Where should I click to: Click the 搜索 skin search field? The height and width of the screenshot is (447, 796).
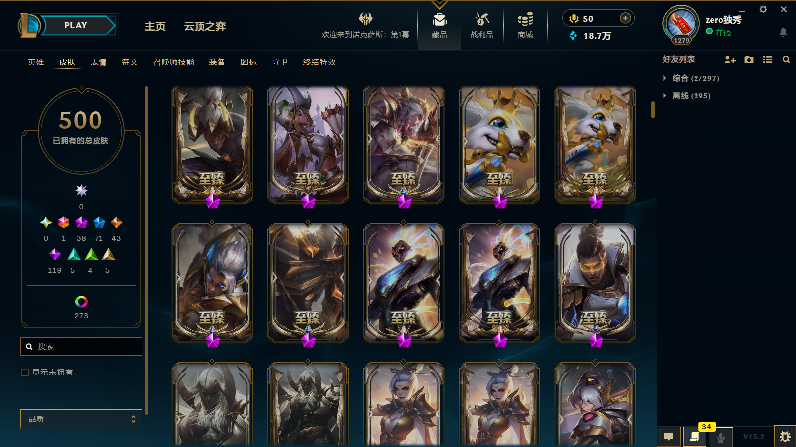coord(81,347)
